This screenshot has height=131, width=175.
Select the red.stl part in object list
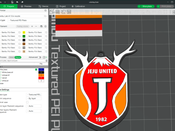4,78
